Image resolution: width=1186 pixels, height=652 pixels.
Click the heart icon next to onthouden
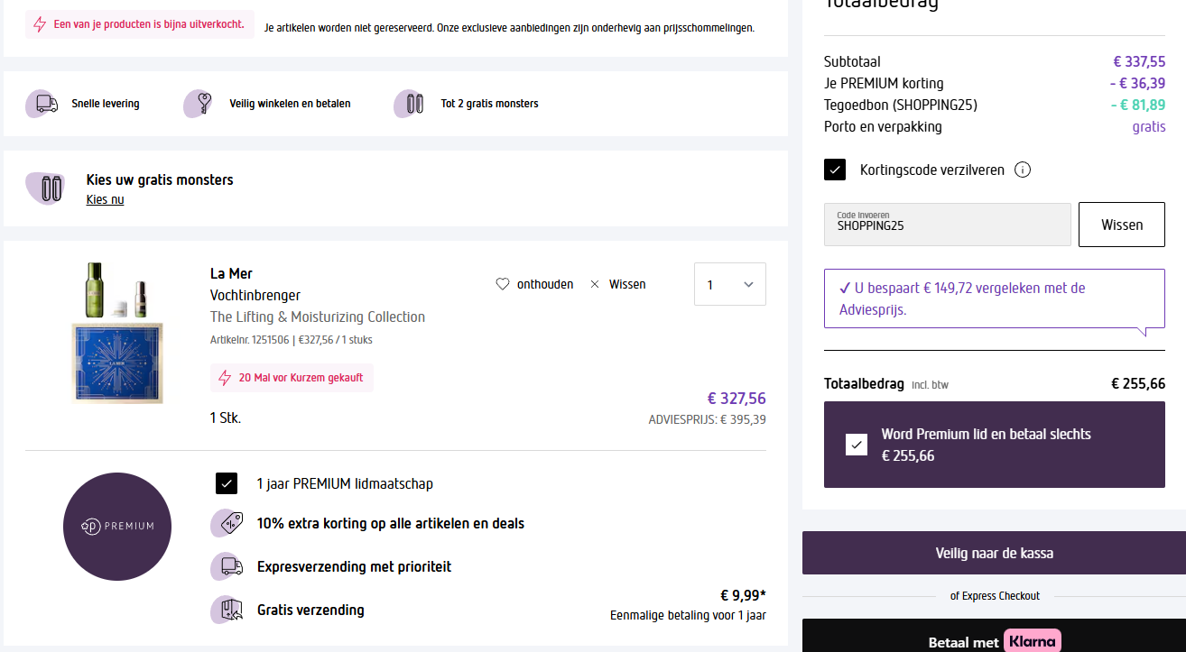[503, 284]
